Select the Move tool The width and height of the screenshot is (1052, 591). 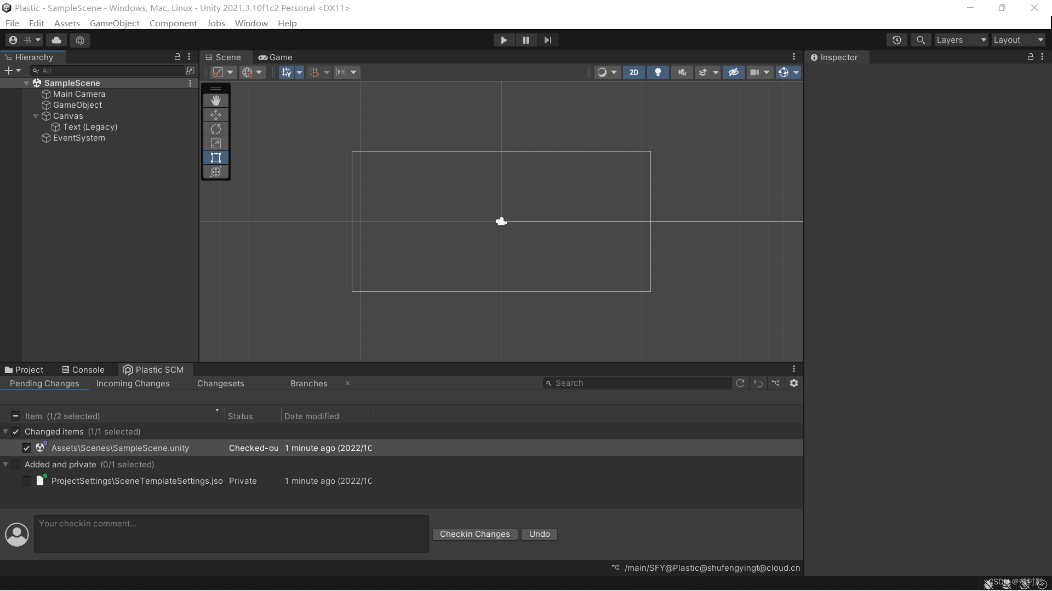[216, 115]
